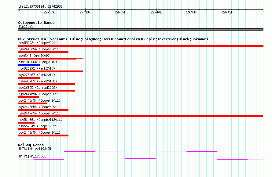This screenshot has height=177, width=272.
Task: Click the RefSeq Genes track title
Action: coord(31,145)
